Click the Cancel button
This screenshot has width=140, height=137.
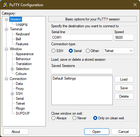124,132
